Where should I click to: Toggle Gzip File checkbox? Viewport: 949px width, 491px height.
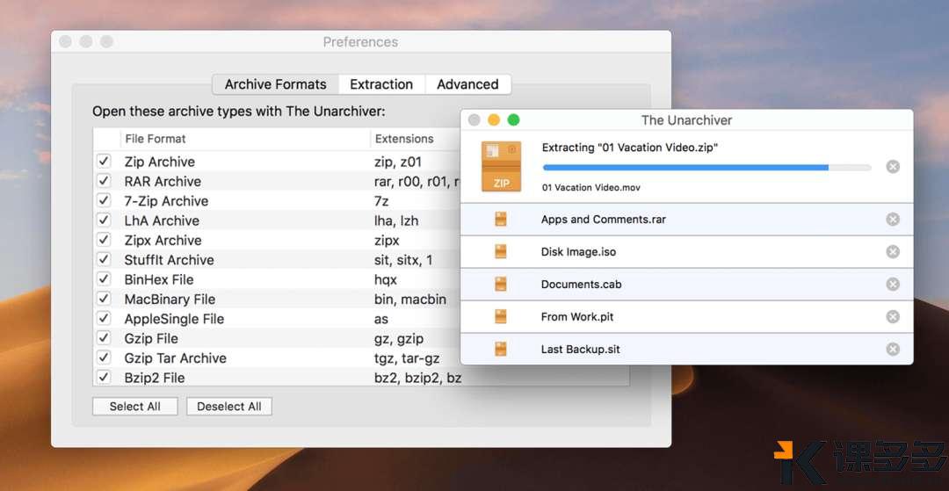pyautogui.click(x=104, y=338)
